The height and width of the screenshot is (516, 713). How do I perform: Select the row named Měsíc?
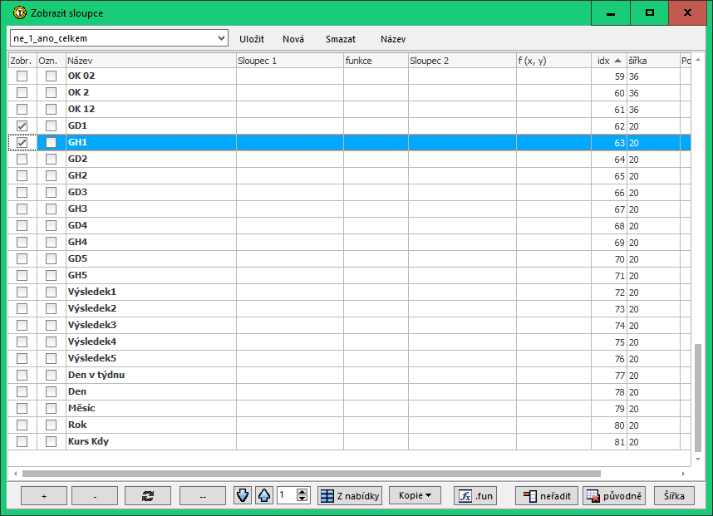click(x=349, y=408)
